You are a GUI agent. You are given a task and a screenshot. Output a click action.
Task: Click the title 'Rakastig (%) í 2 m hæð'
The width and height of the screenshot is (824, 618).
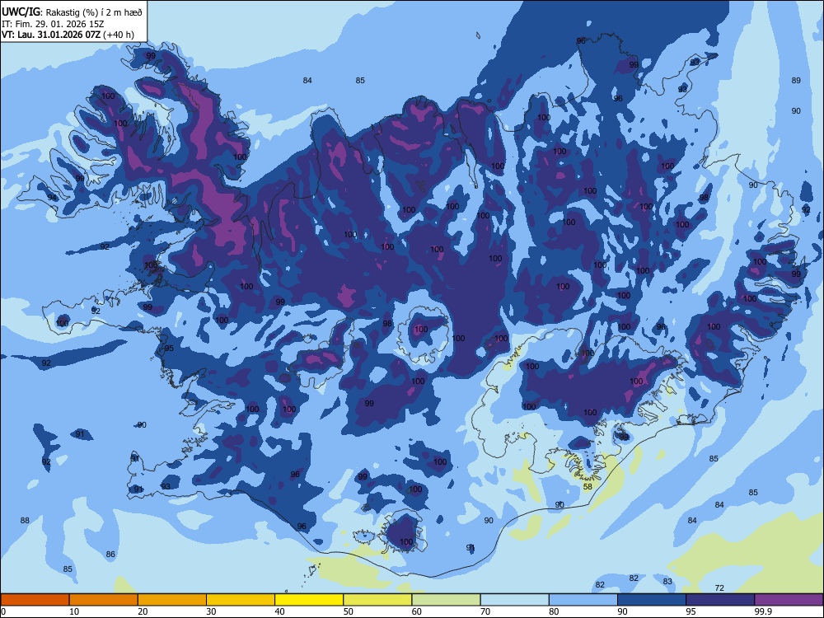coord(94,12)
